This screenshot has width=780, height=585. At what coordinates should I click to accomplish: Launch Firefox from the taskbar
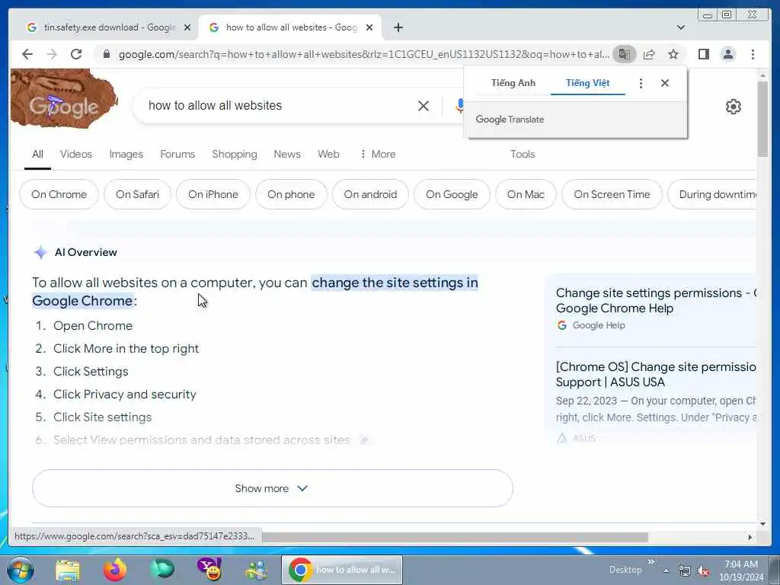pyautogui.click(x=115, y=570)
